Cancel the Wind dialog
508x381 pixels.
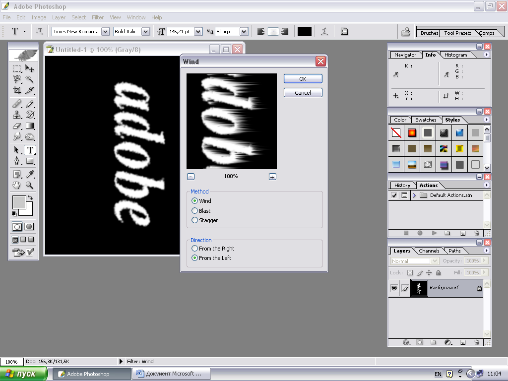point(303,93)
